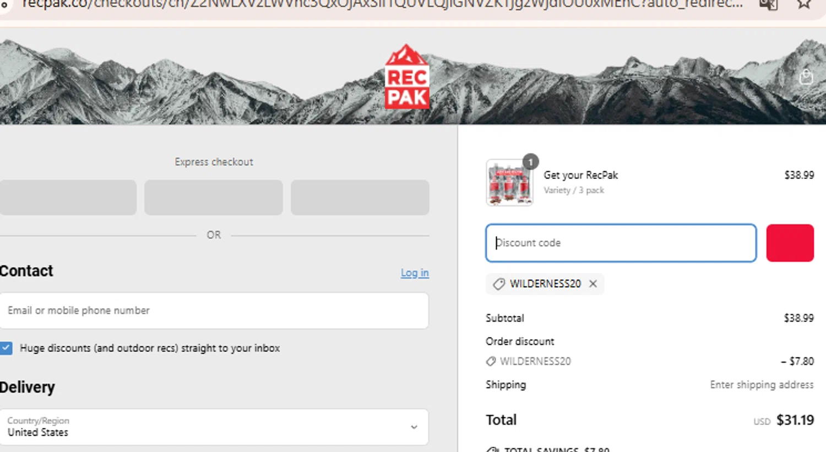Image resolution: width=826 pixels, height=452 pixels.
Task: Select the Subtotal label
Action: coord(505,318)
